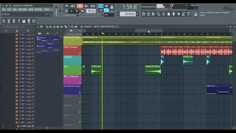Image resolution: width=236 pixels, height=133 pixels.
Task: Click the save floppy disk icon
Action: coord(24,21)
